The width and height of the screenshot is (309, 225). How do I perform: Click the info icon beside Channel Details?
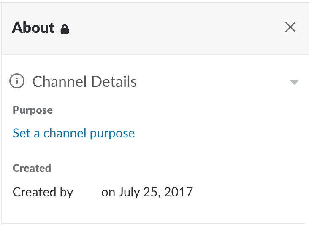(x=17, y=81)
